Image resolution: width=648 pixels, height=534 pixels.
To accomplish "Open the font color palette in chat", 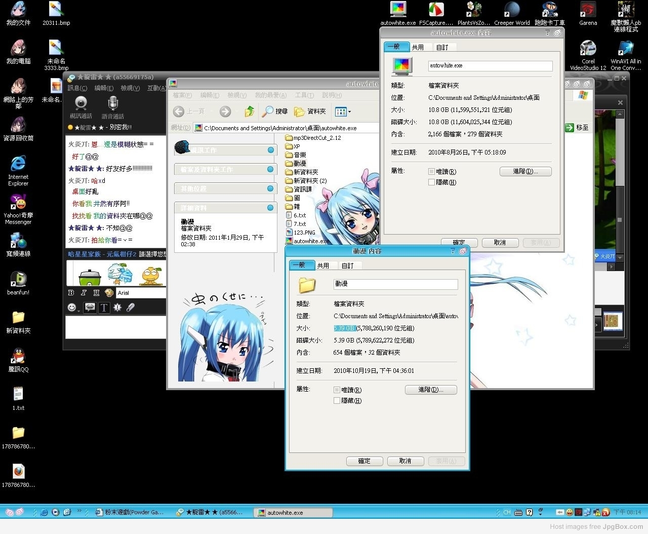I will (x=109, y=293).
